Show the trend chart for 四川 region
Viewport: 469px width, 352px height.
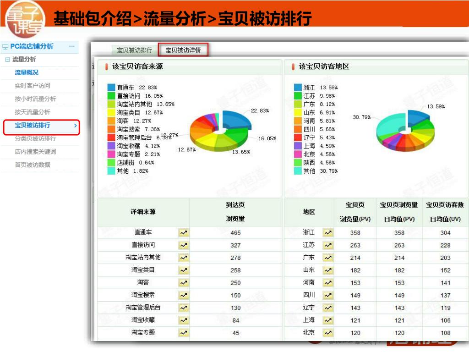click(328, 296)
